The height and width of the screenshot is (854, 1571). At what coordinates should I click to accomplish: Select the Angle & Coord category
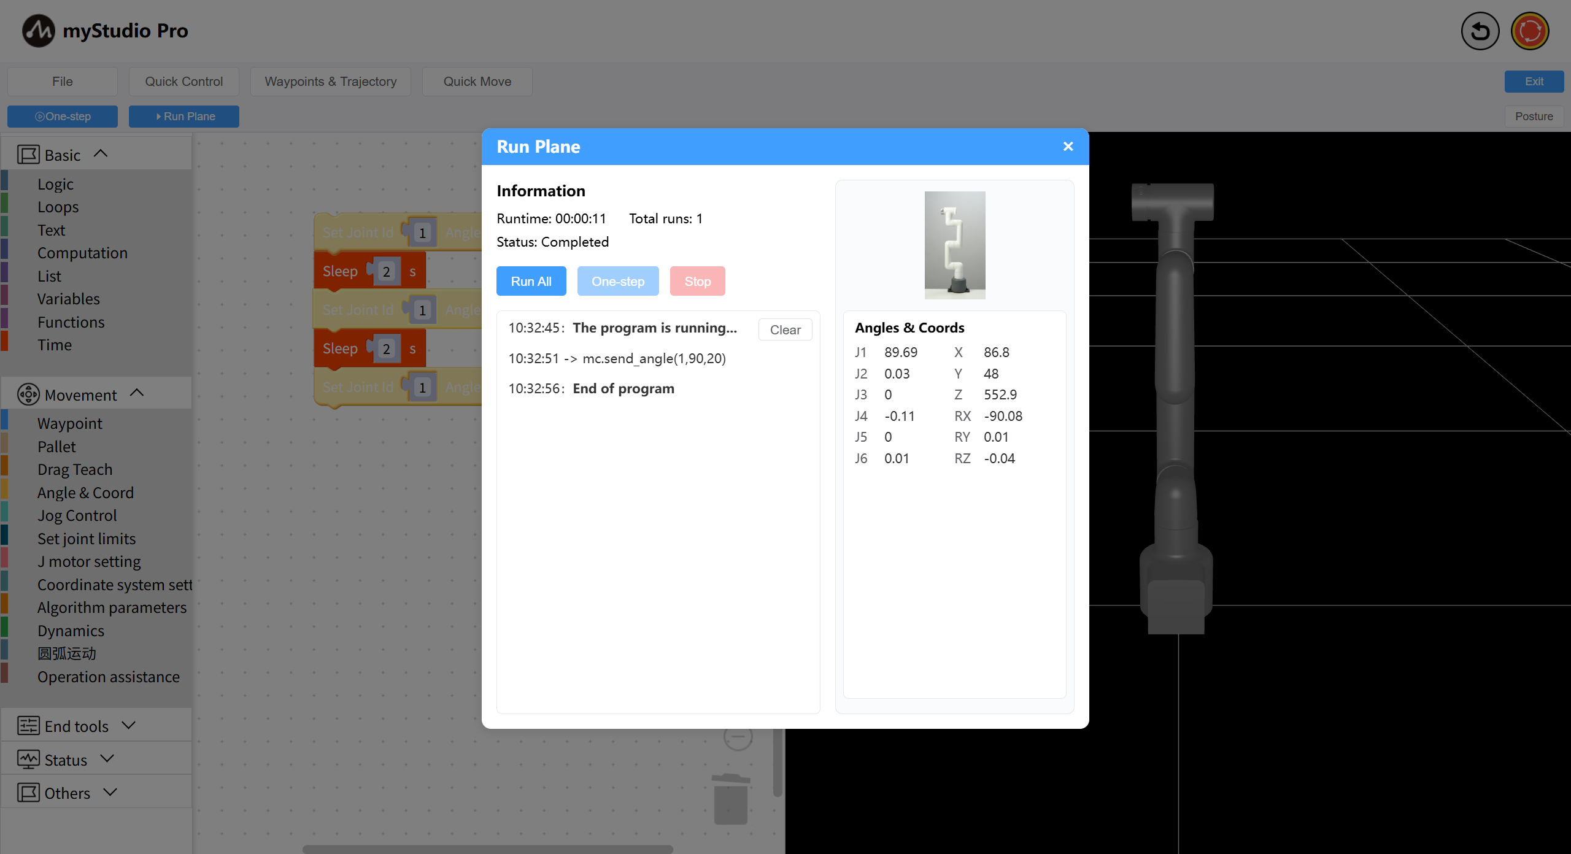coord(85,493)
